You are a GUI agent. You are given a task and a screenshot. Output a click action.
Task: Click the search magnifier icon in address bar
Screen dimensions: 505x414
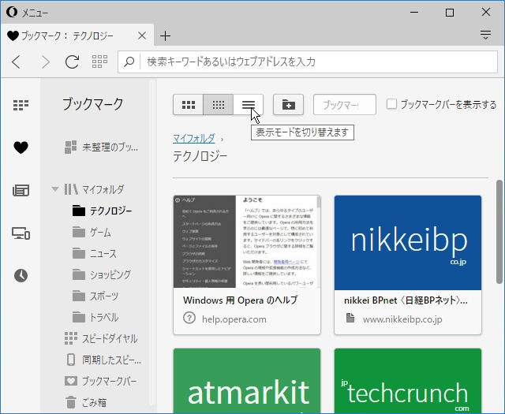click(x=129, y=62)
